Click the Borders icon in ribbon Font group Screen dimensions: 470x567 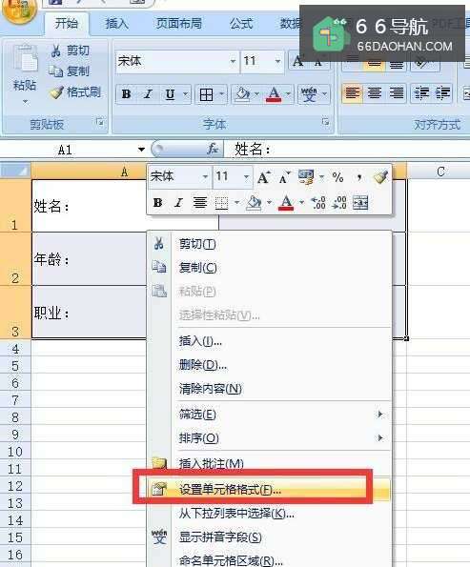click(206, 94)
